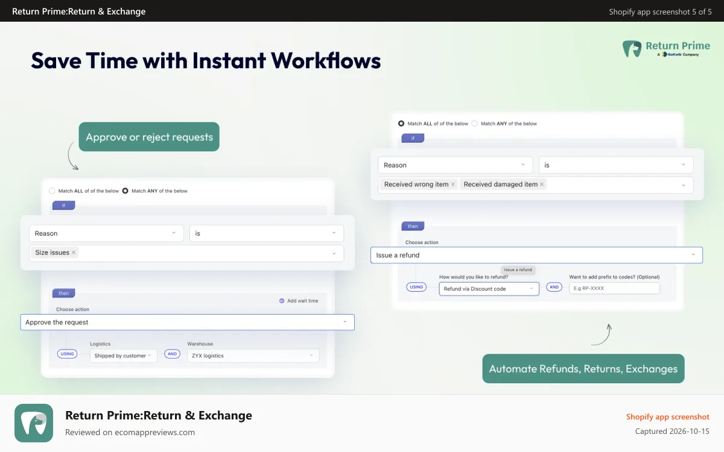Select Match ALL in left workflow panel

(x=52, y=191)
